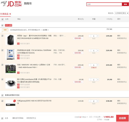The height and width of the screenshot is (122, 129).
Task: Move WD hard drive to my favorites
Action: pyautogui.click(x=122, y=53)
